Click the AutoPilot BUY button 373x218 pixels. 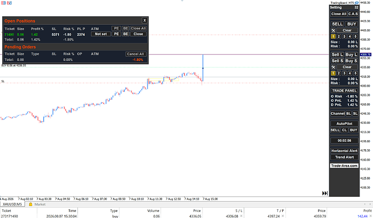pyautogui.click(x=354, y=130)
